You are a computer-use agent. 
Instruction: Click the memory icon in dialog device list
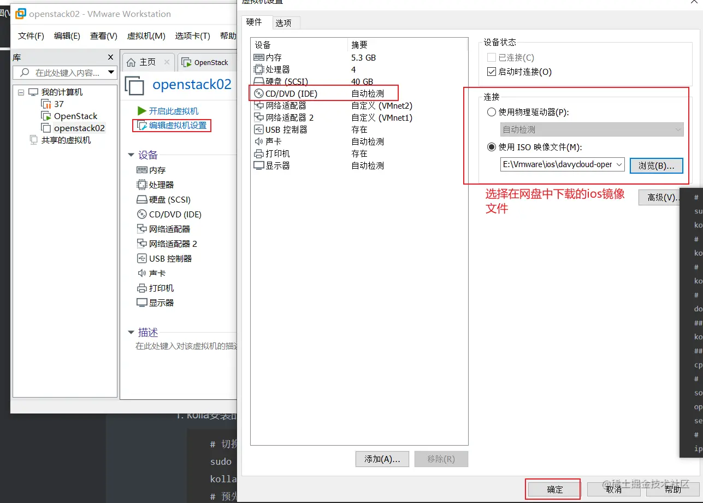point(259,57)
